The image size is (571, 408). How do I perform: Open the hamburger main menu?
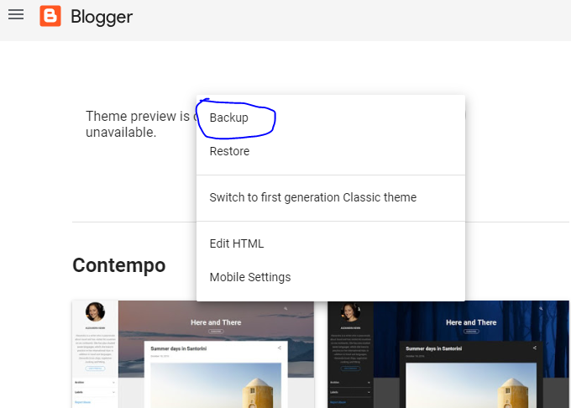pyautogui.click(x=16, y=14)
